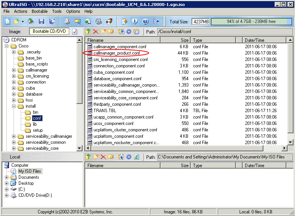Image resolution: width=295 pixels, height=216 pixels.
Task: Click rename icon in image pane toolbar
Action: click(111, 32)
